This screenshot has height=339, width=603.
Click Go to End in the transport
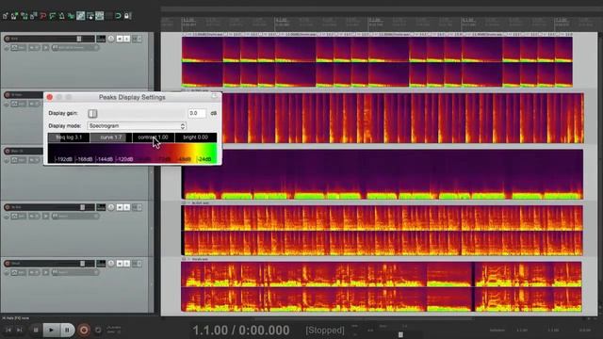pos(20,330)
